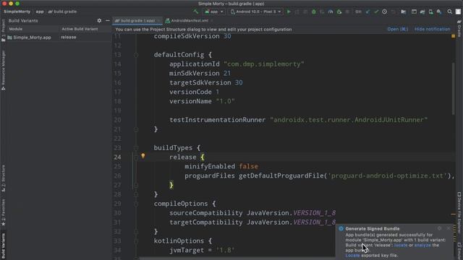The image size is (463, 260).
Task: Collapse defaultConfig block fold marker
Action: 136,55
